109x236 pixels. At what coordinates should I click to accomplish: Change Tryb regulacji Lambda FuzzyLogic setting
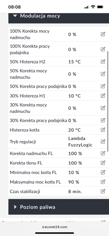tap(103, 142)
